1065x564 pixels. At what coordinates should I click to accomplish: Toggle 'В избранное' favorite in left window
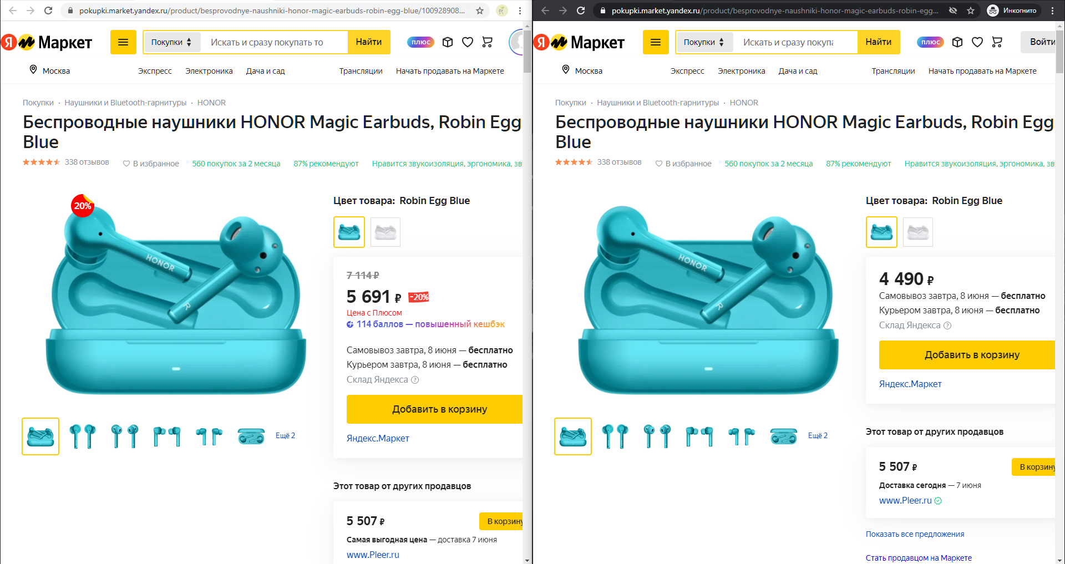[x=151, y=164]
